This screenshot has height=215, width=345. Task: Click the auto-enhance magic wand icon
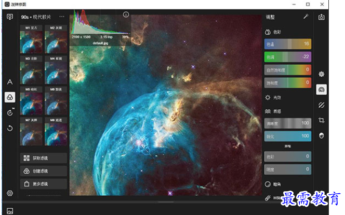(x=306, y=17)
